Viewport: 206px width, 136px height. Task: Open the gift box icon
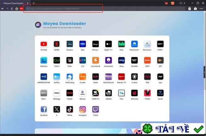pyautogui.click(x=173, y=3)
